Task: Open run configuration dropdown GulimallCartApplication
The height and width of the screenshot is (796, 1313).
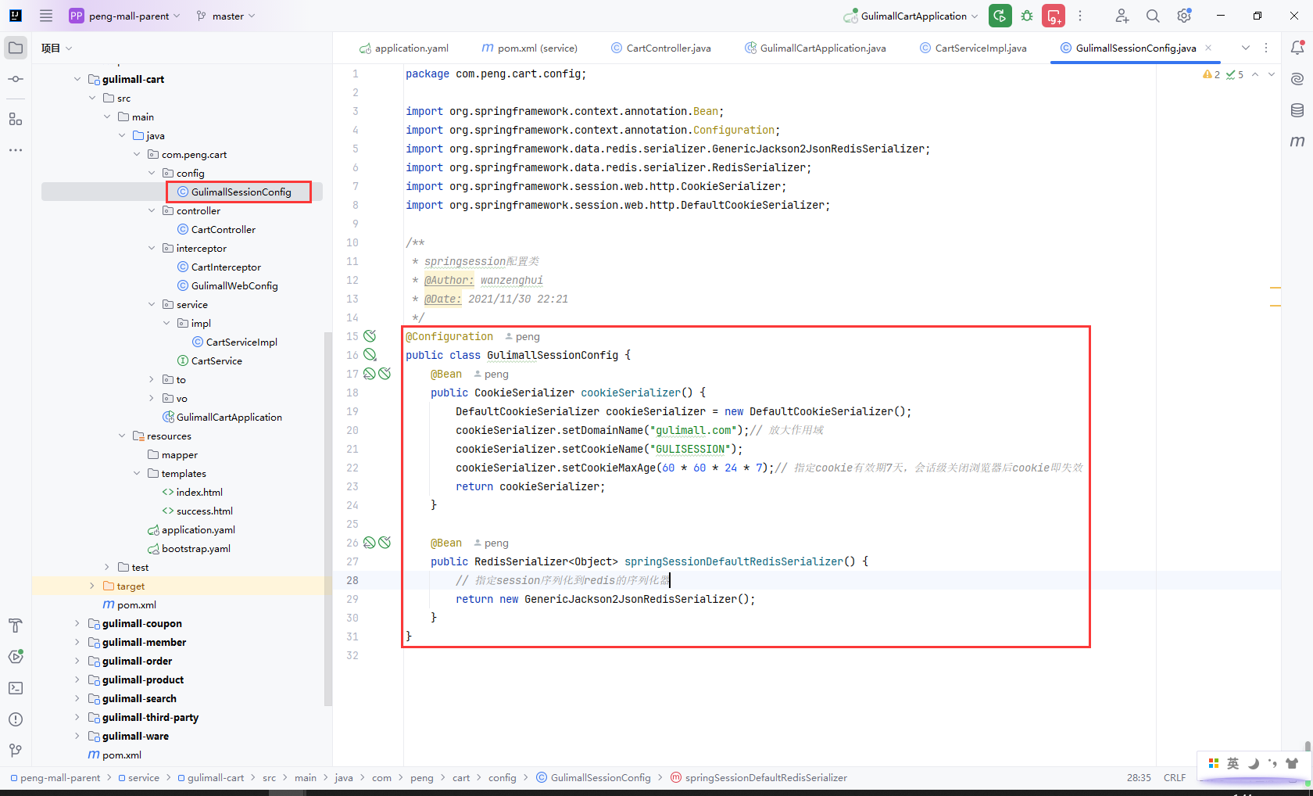Action: coord(911,16)
